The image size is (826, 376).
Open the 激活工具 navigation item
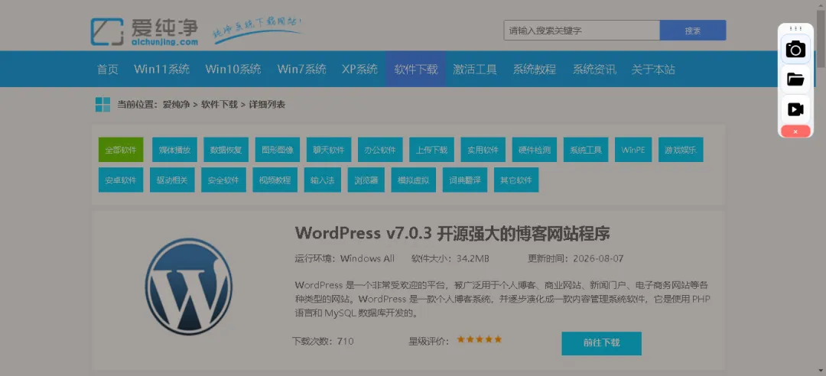pyautogui.click(x=475, y=70)
